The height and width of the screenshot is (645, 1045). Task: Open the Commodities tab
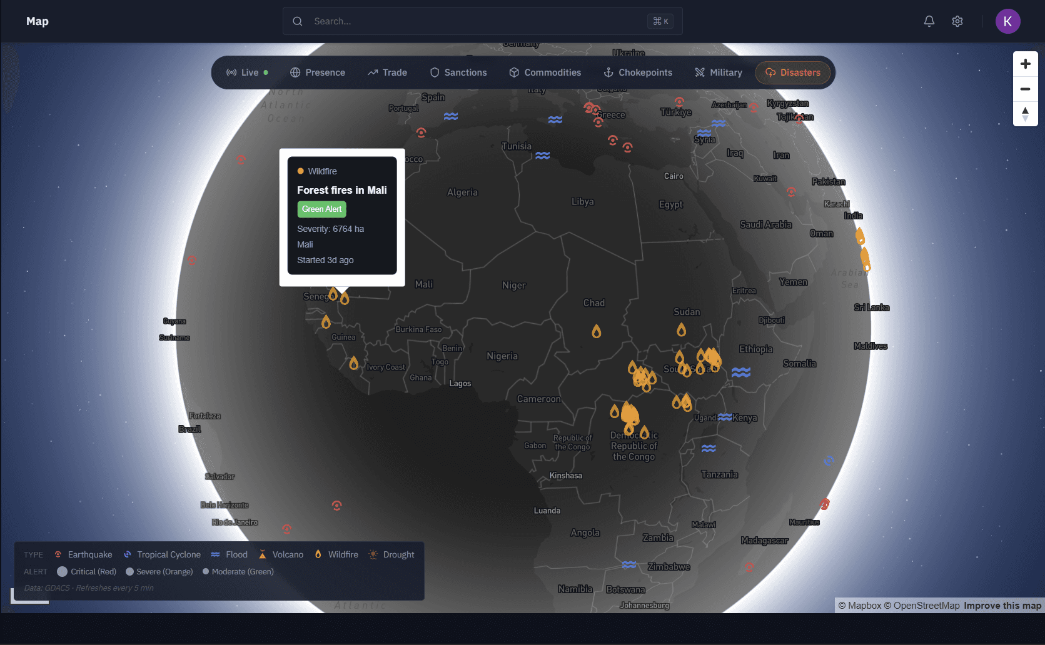point(545,72)
